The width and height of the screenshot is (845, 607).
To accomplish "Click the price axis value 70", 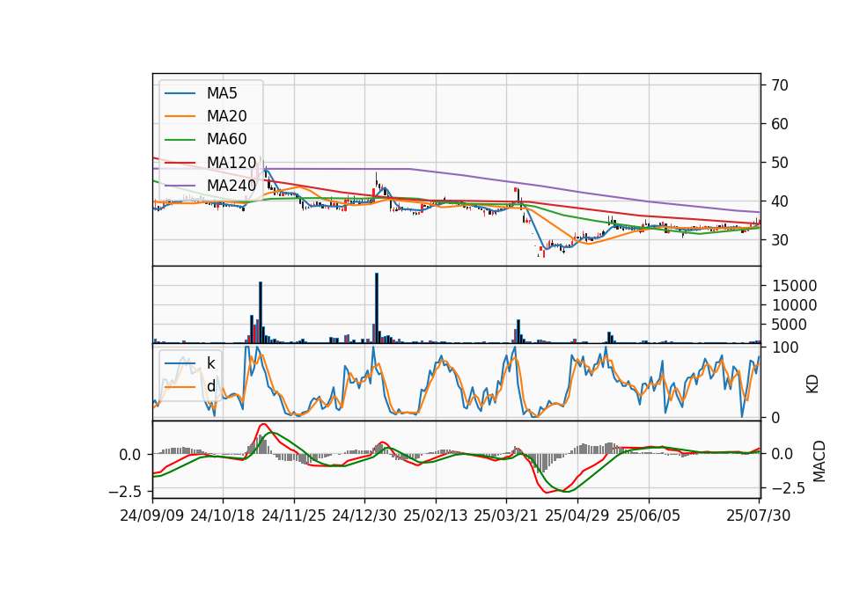I will point(780,85).
